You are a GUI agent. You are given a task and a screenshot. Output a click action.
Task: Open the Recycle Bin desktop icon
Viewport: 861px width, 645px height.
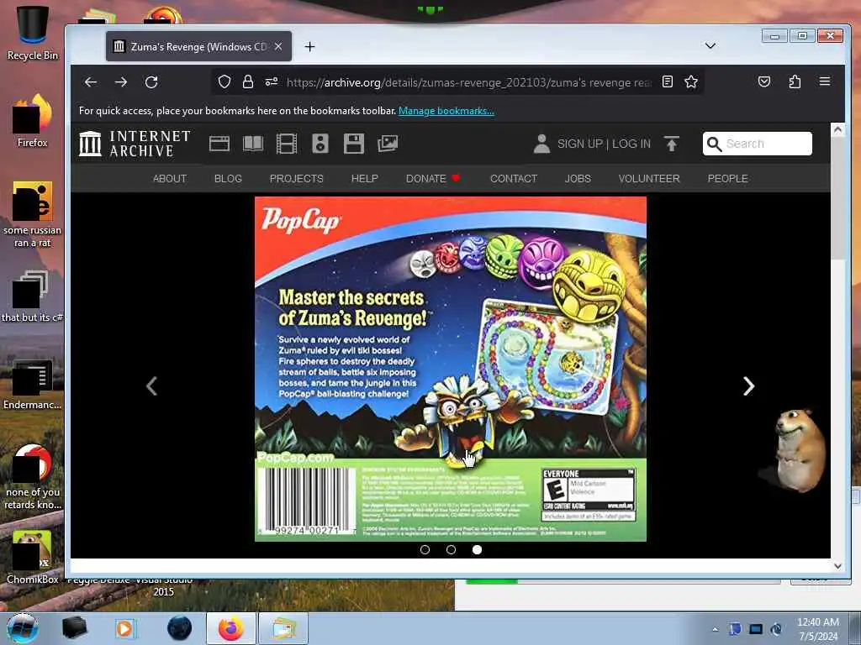pos(33,33)
